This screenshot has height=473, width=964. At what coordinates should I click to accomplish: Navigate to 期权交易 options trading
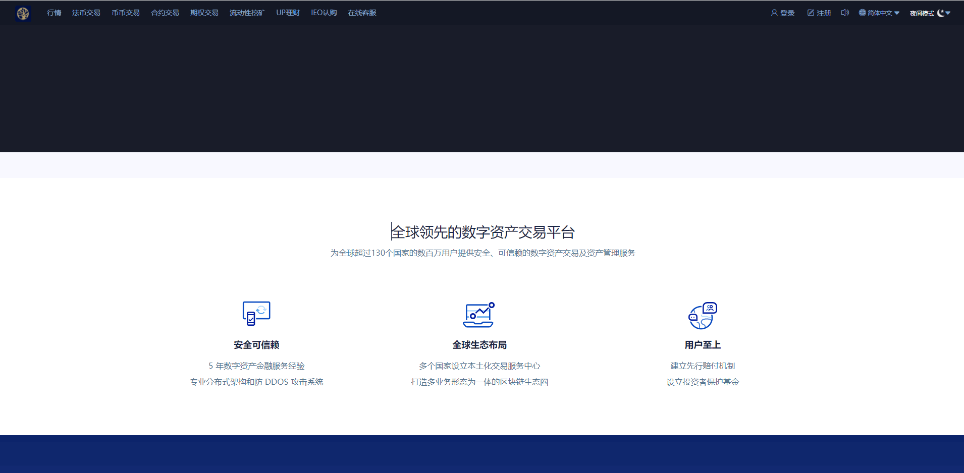204,13
